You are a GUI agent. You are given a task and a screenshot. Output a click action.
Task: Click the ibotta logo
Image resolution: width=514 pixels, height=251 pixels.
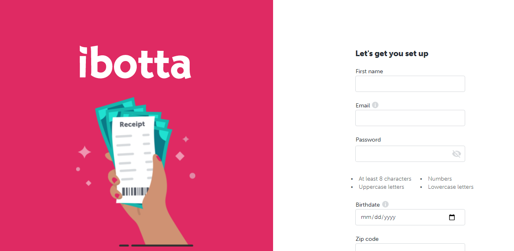(135, 62)
